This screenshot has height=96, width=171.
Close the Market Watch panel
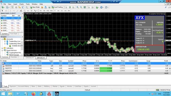(22, 13)
